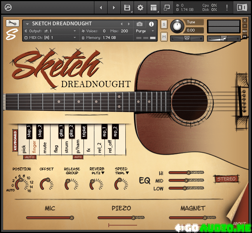Click the white S instrument logo
252x233 pixels.
pyautogui.click(x=12, y=34)
